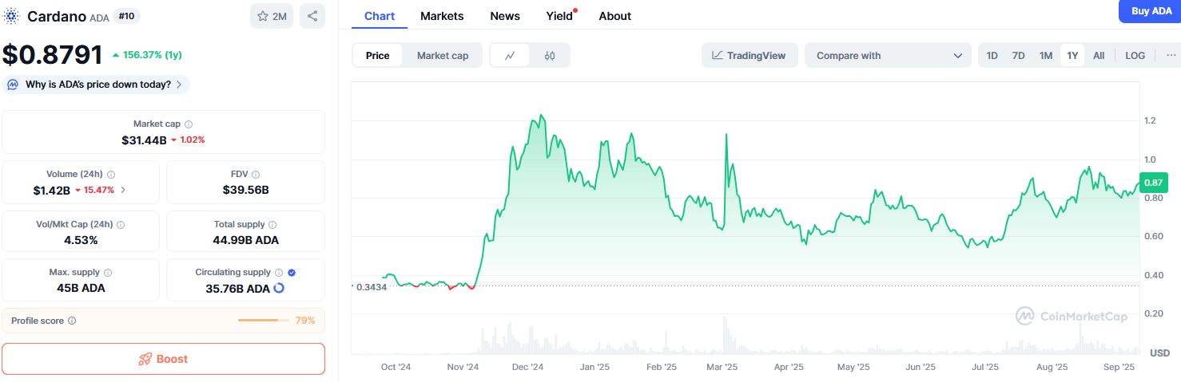
Task: Click Profile score info icon
Action: (72, 321)
